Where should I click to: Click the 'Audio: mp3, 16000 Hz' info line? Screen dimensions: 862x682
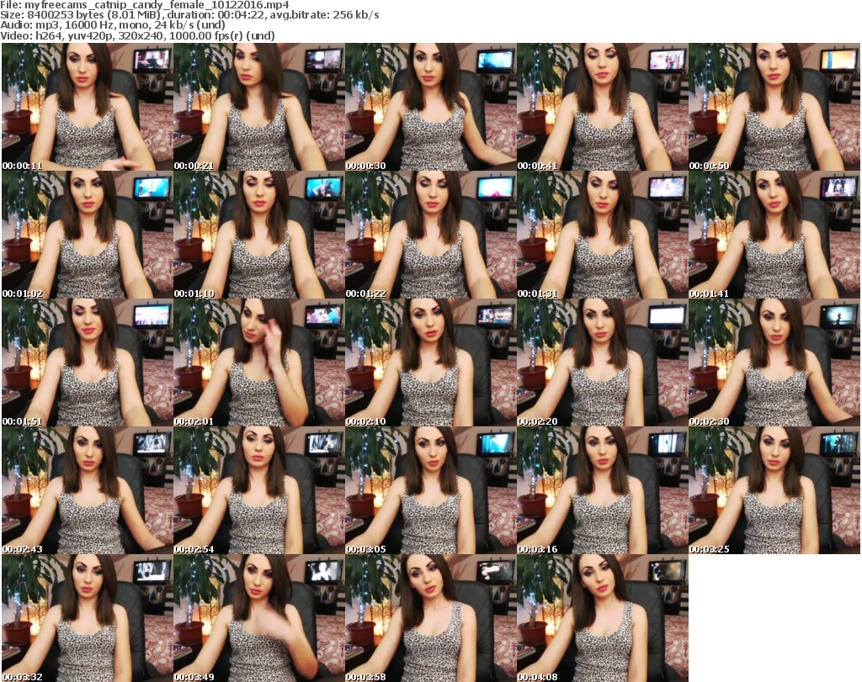point(113,24)
